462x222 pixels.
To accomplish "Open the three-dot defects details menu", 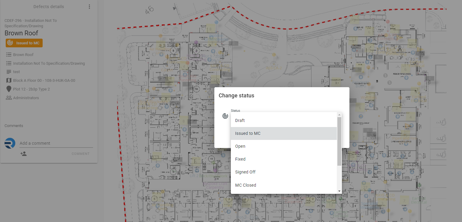I will 89,7.
